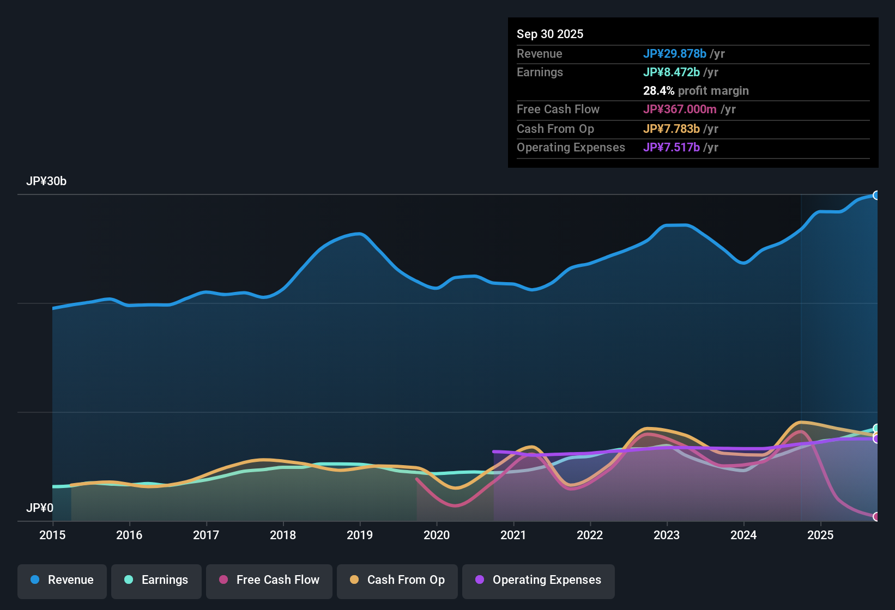Image resolution: width=895 pixels, height=610 pixels.
Task: Click the teal Earnings legend dot
Action: 129,580
